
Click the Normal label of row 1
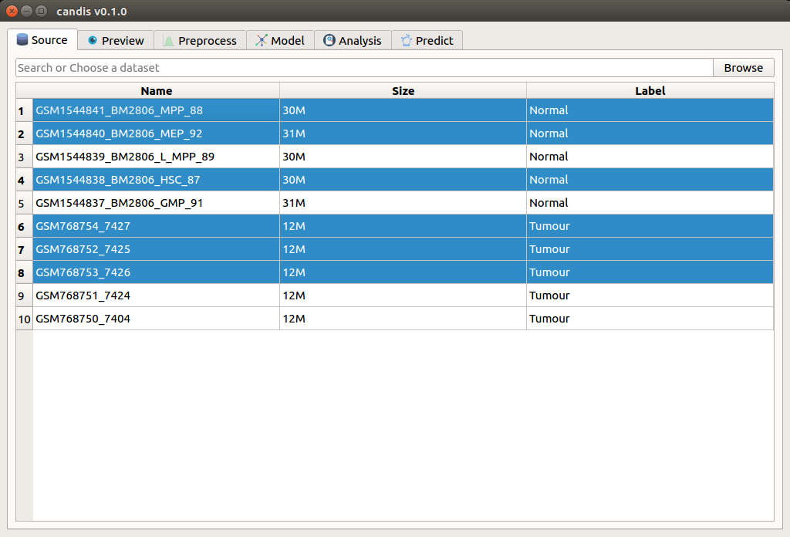click(650, 110)
